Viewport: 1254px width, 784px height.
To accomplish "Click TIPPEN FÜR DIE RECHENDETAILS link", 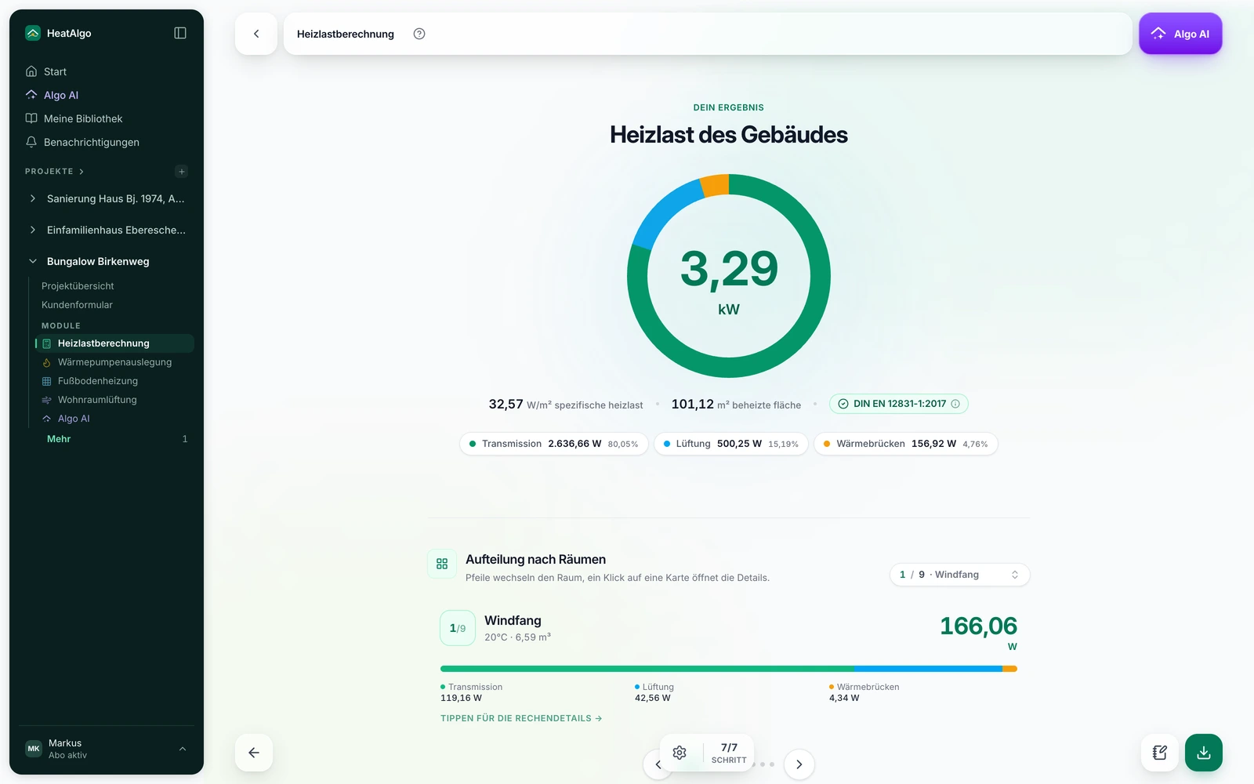I will 521,718.
